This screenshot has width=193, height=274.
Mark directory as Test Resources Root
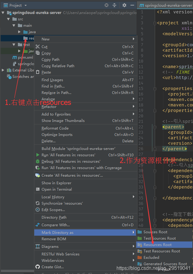click(164, 251)
